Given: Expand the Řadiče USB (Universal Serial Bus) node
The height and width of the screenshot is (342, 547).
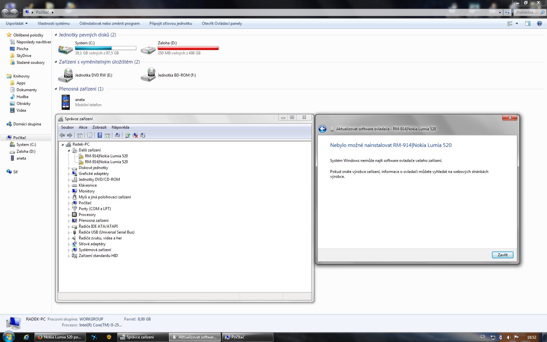Looking at the screenshot, I should (69, 233).
